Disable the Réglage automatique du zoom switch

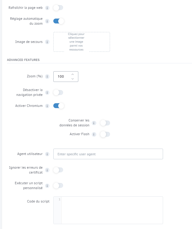click(59, 21)
